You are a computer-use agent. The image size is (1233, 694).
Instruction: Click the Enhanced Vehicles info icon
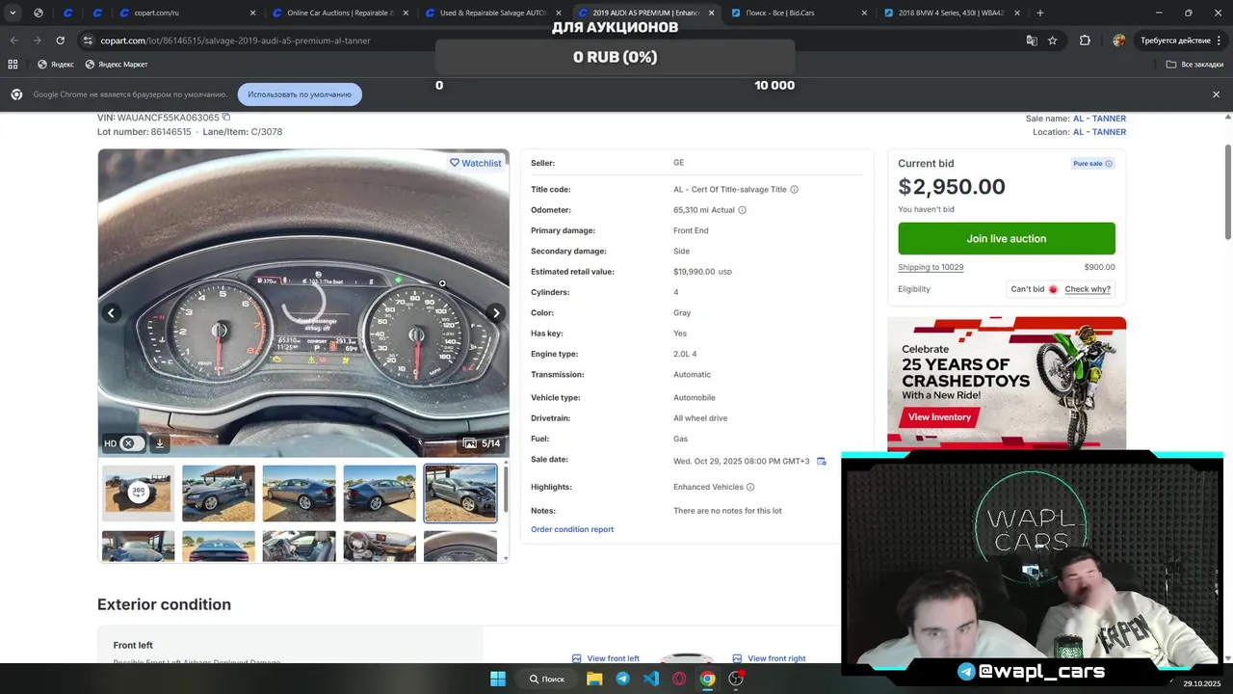pyautogui.click(x=750, y=488)
